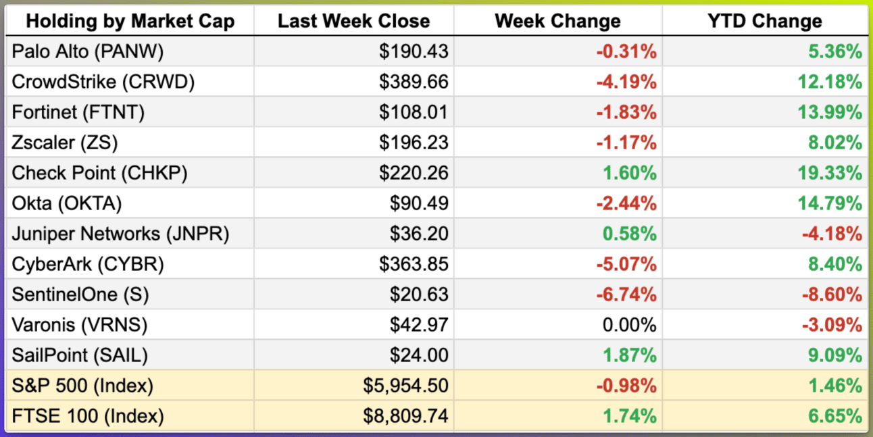The image size is (873, 437).
Task: Click the S&P 500 (Index) label
Action: point(82,386)
